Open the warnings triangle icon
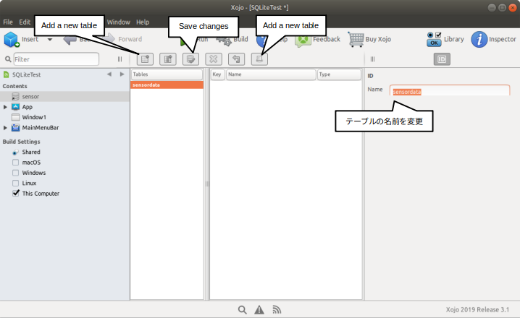The height and width of the screenshot is (318, 520). coord(259,310)
